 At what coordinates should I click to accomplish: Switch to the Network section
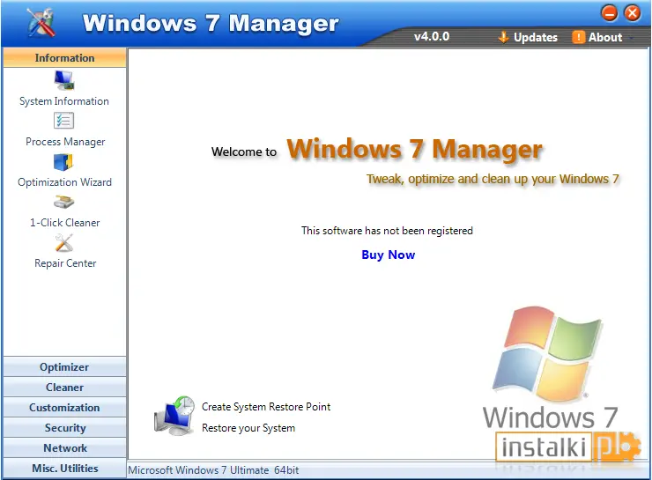(x=64, y=448)
